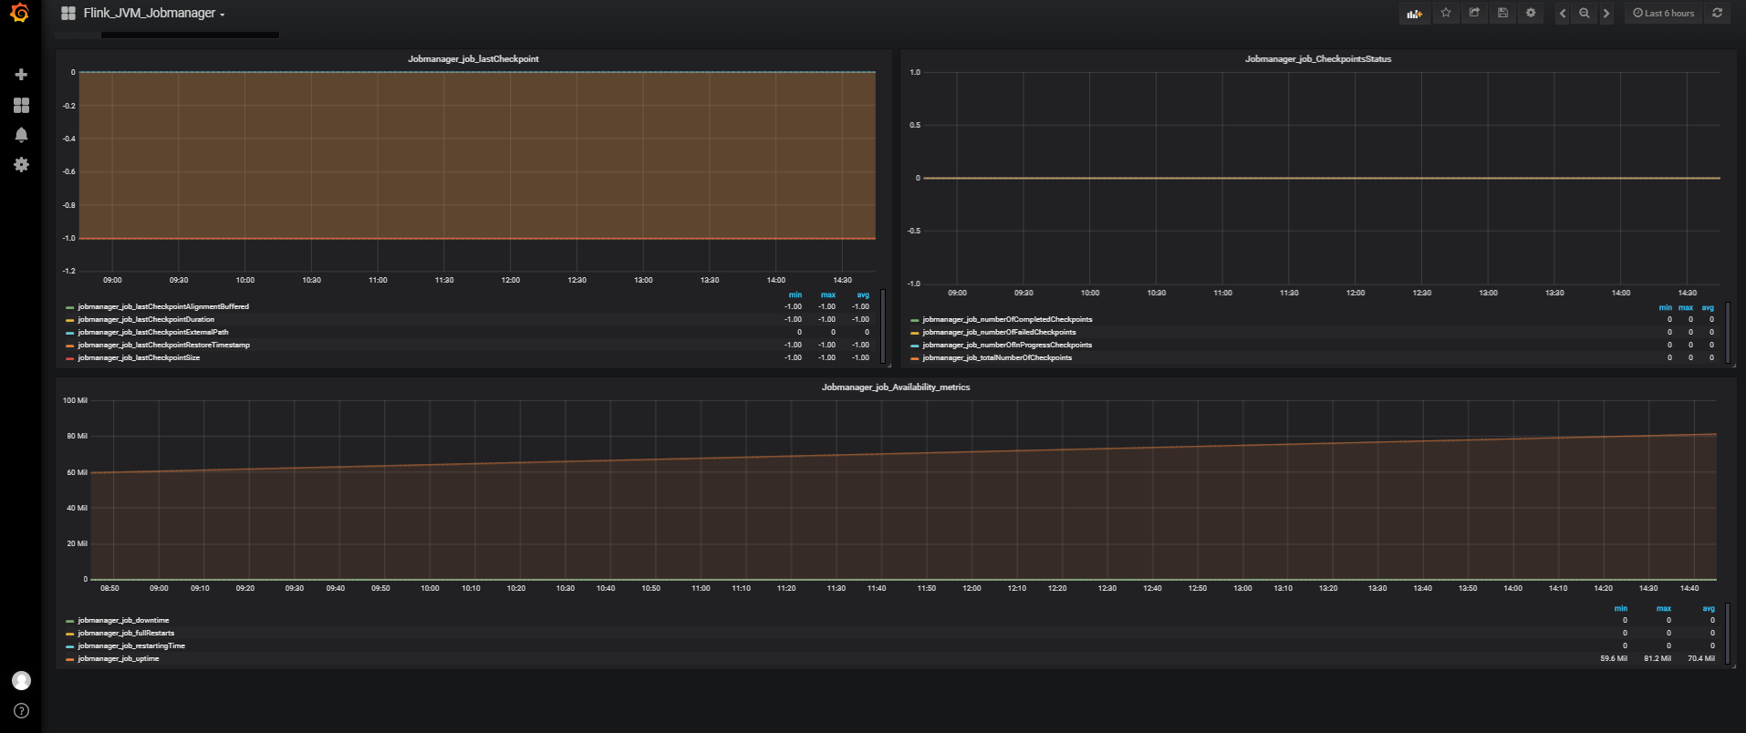Viewport: 1746px width, 733px height.
Task: Open the Help question mark icon
Action: [21, 711]
